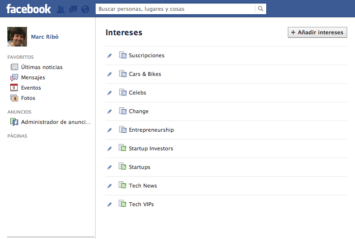Open friend requests icon in top bar
This screenshot has width=355, height=239.
[61, 9]
